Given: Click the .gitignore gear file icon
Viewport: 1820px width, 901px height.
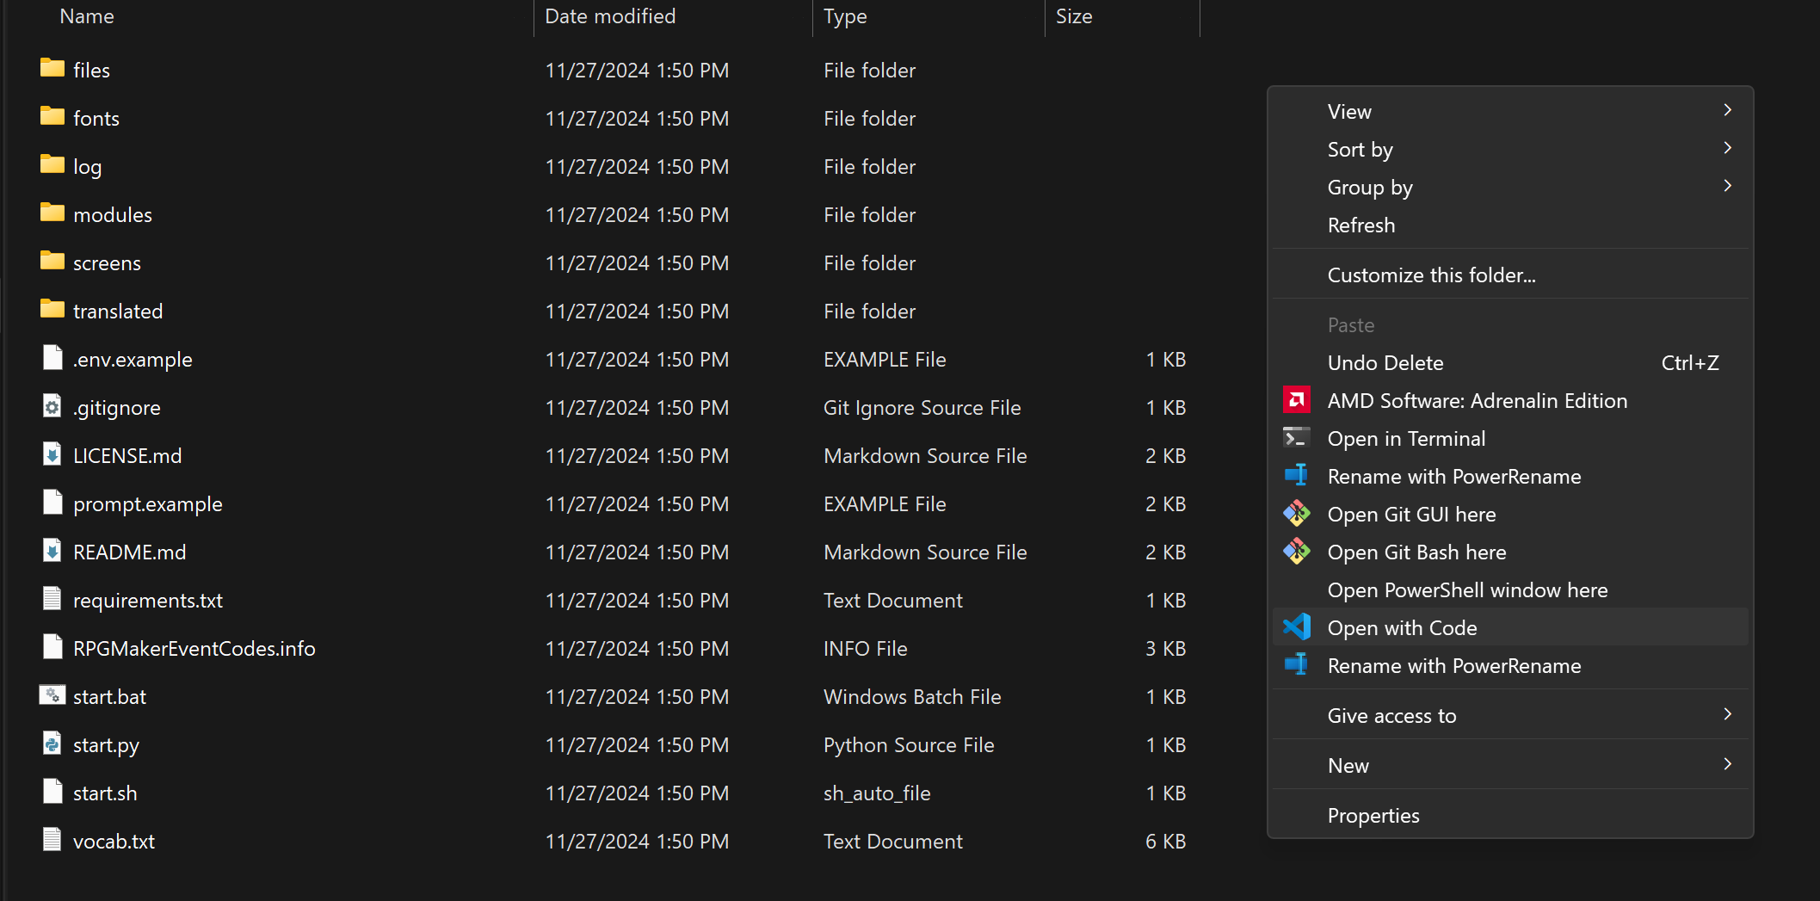Looking at the screenshot, I should point(52,406).
